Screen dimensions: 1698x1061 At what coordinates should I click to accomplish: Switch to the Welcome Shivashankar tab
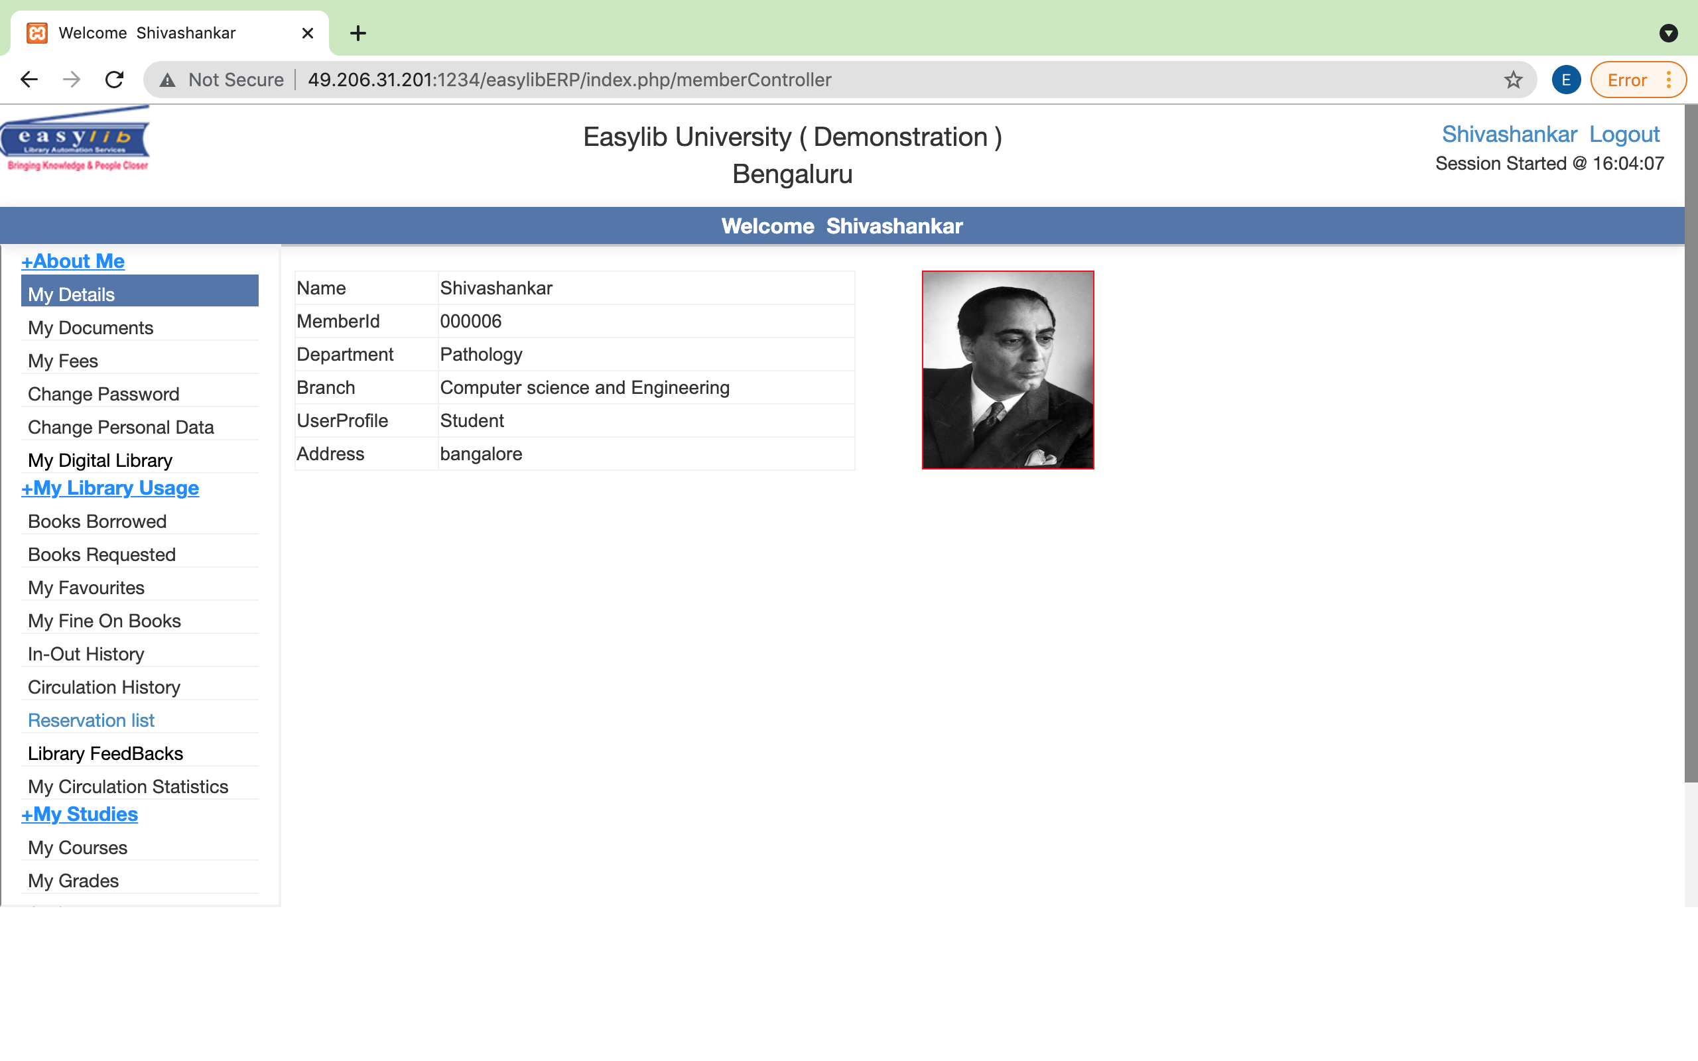pyautogui.click(x=147, y=33)
